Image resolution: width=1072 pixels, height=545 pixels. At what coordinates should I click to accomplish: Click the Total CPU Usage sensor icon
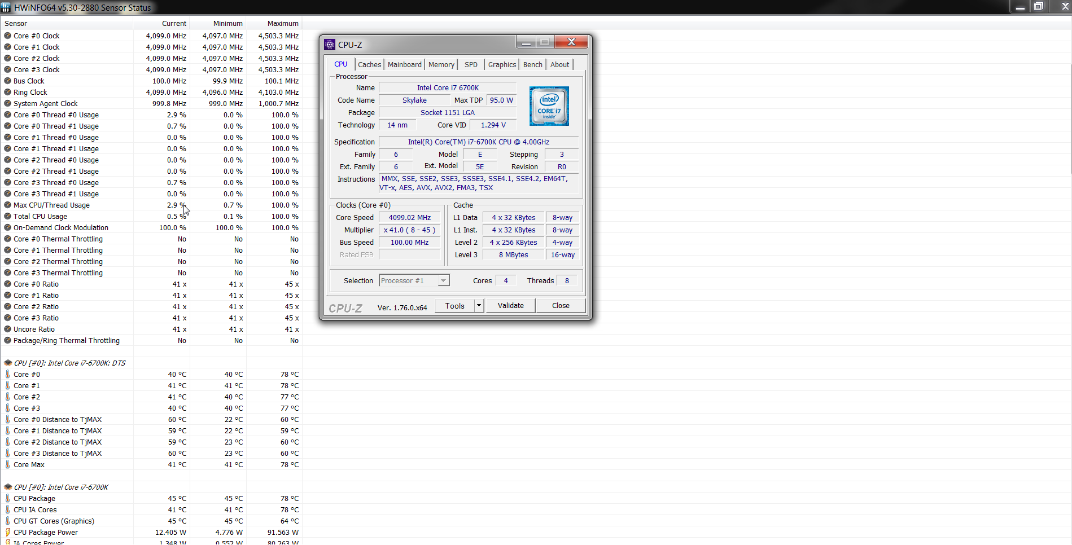pos(8,216)
